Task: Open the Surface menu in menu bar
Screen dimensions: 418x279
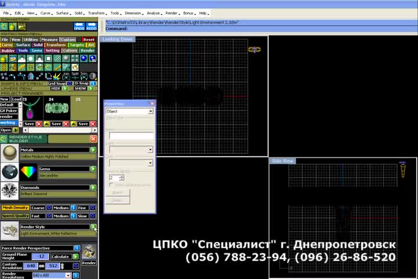Action: tap(62, 13)
